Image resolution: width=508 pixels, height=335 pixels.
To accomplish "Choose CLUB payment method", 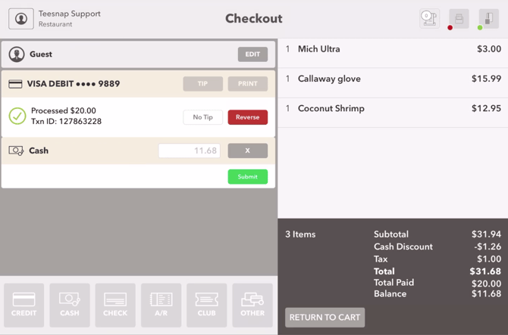I will (x=207, y=306).
